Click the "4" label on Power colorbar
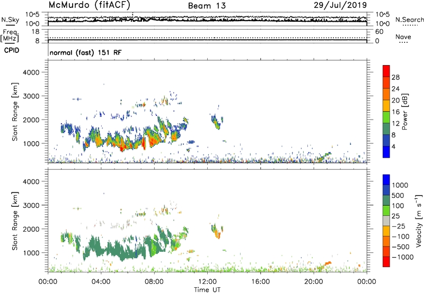 click(x=393, y=146)
